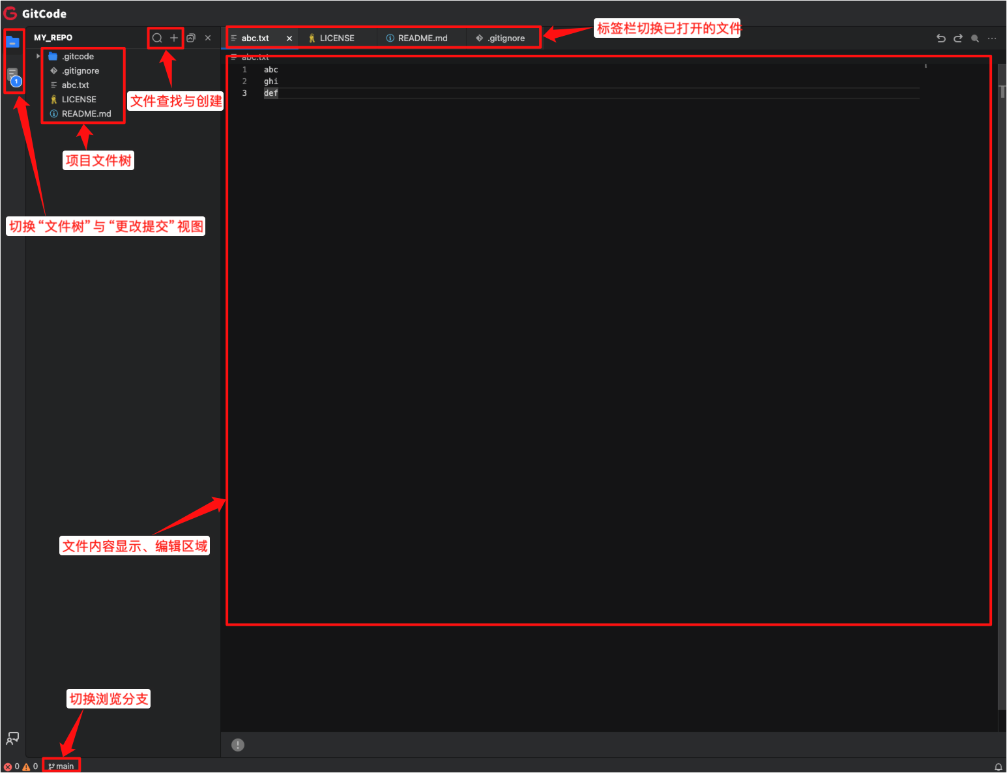This screenshot has height=773, width=1007.
Task: Click the exclamation info icon below editor
Action: pyautogui.click(x=238, y=745)
